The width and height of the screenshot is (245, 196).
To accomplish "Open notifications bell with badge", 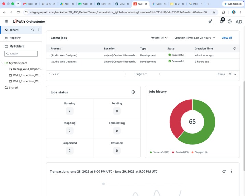I will [222, 21].
